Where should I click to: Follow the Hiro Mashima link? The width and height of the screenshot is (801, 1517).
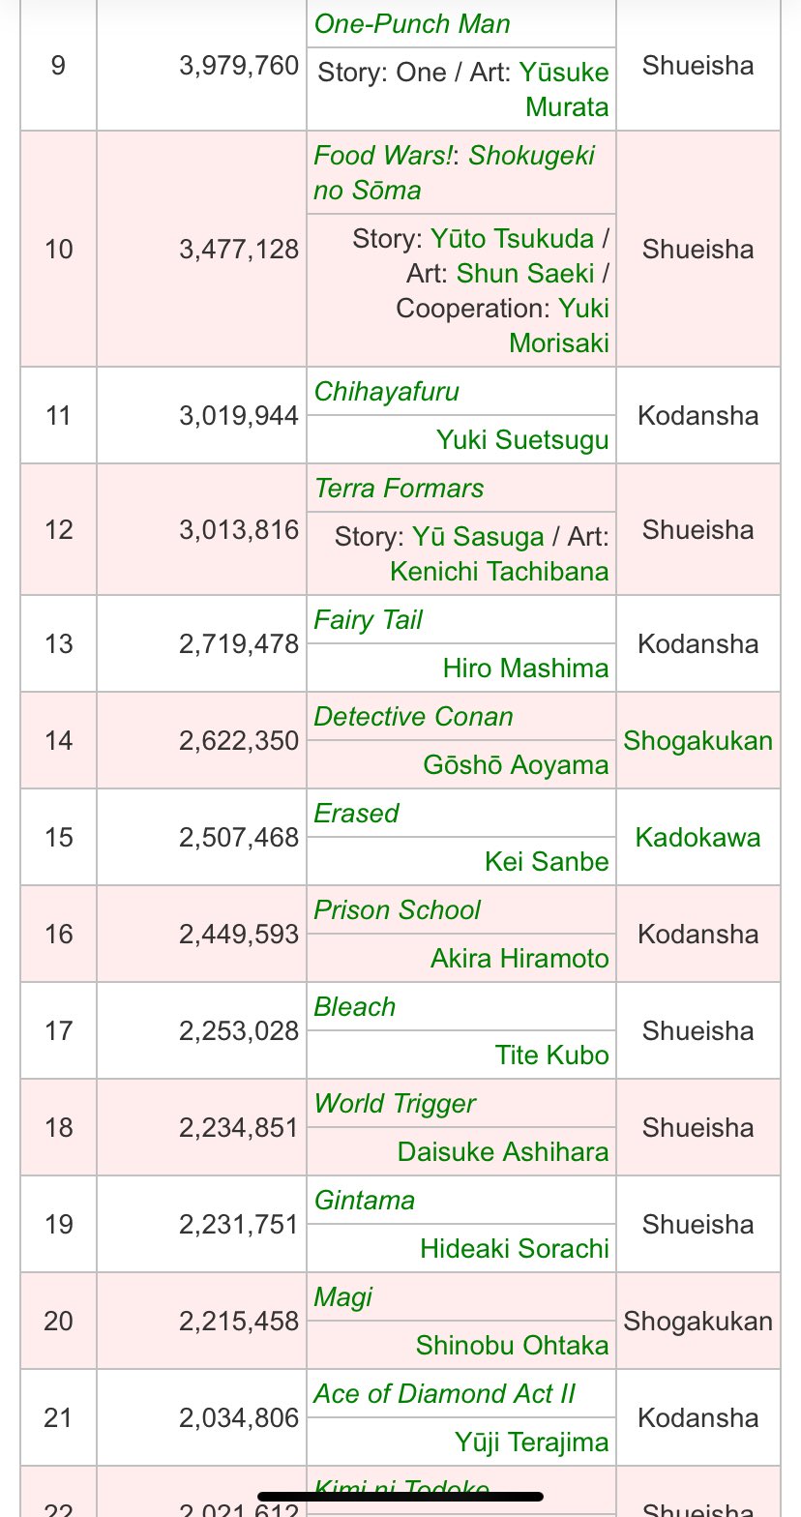coord(526,668)
